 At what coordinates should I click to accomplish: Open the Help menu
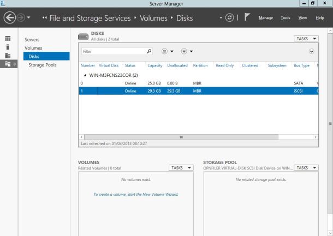[320, 18]
